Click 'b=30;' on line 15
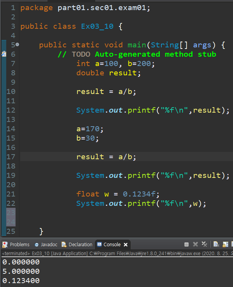 88,138
